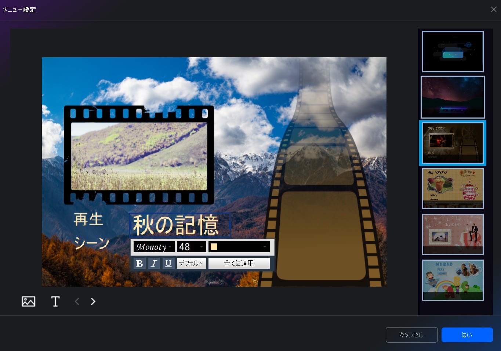501x351 pixels.
Task: Toggle bold formatting for the title
Action: click(x=139, y=263)
